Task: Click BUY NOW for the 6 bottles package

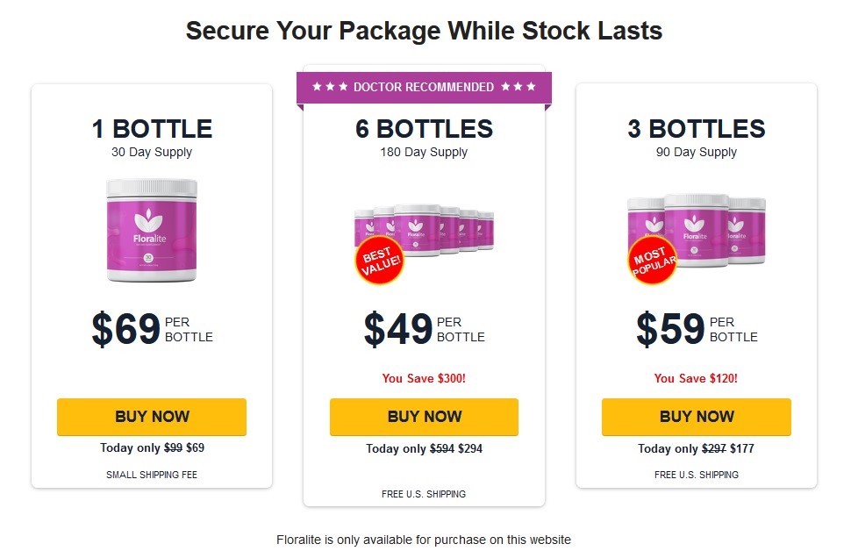Action: tap(424, 417)
